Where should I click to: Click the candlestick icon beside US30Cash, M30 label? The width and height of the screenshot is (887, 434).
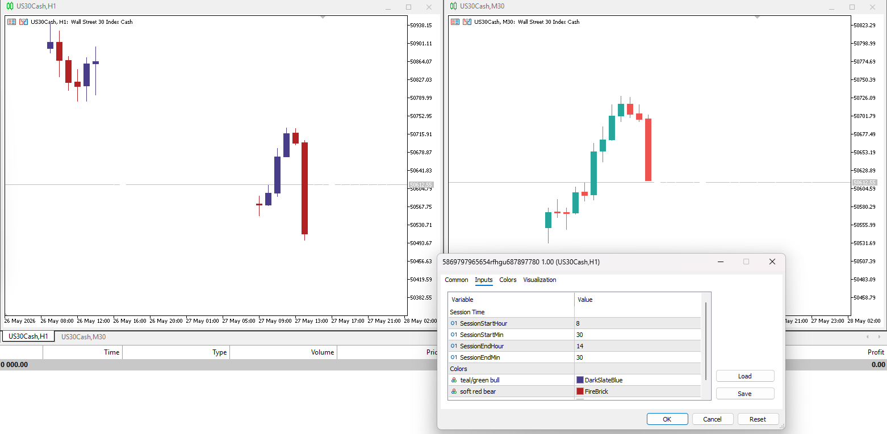[467, 22]
